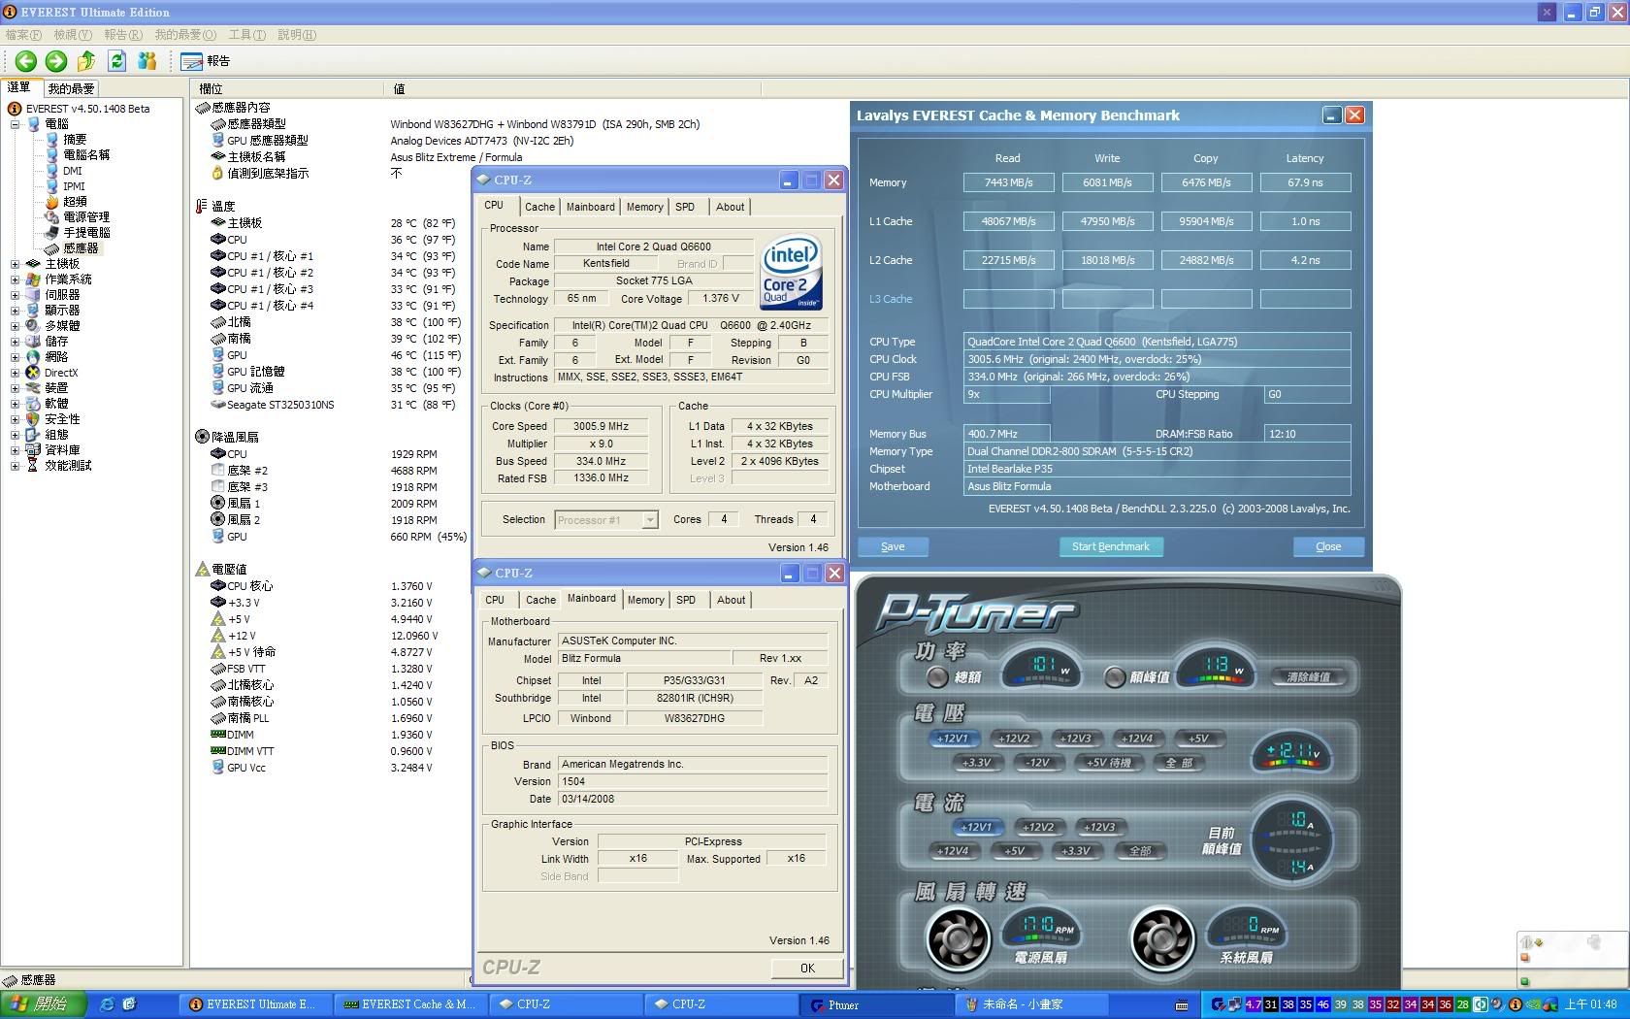This screenshot has width=1630, height=1019.
Task: Click the Refresh toolbar icon
Action: click(116, 61)
